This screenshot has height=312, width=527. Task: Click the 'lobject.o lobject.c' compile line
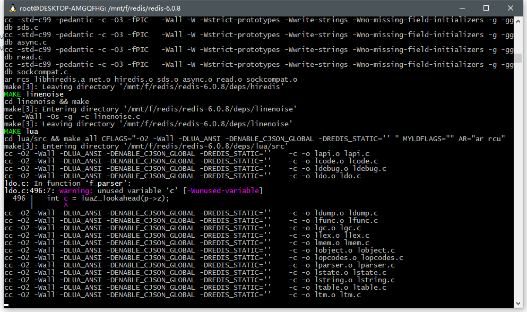coord(200,250)
